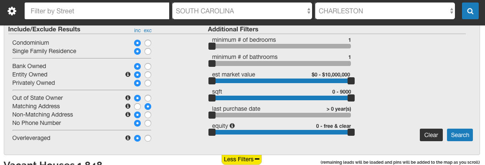Exclude No Phone Number results
The height and width of the screenshot is (165, 485).
(x=148, y=123)
